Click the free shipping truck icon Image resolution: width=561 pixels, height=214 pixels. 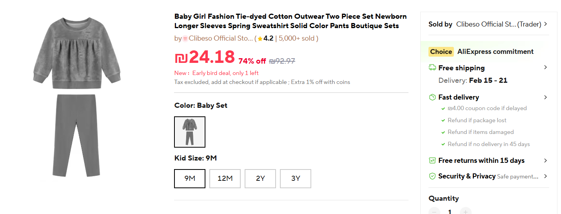tap(432, 68)
